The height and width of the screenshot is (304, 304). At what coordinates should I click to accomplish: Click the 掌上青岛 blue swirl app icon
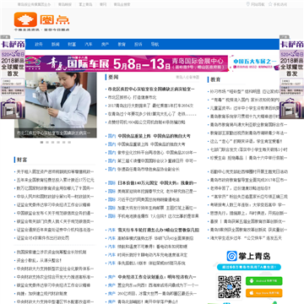click(x=232, y=256)
